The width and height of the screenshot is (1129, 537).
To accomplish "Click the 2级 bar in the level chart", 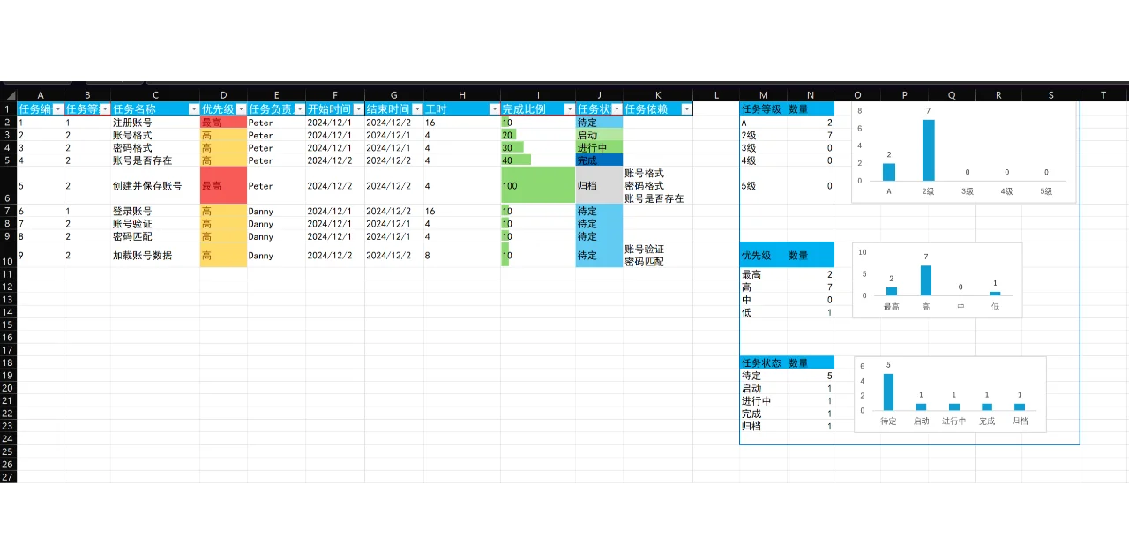I will [929, 150].
